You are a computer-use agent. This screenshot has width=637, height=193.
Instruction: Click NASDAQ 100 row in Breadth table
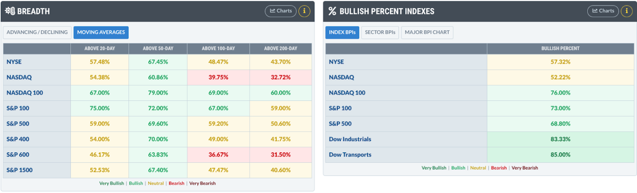pos(158,93)
